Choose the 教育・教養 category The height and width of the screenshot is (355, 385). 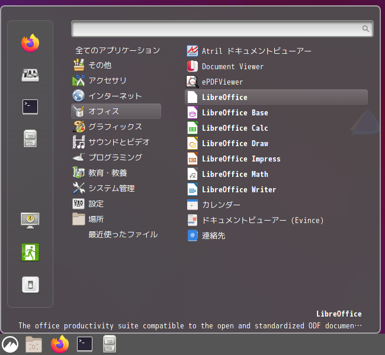click(116, 173)
